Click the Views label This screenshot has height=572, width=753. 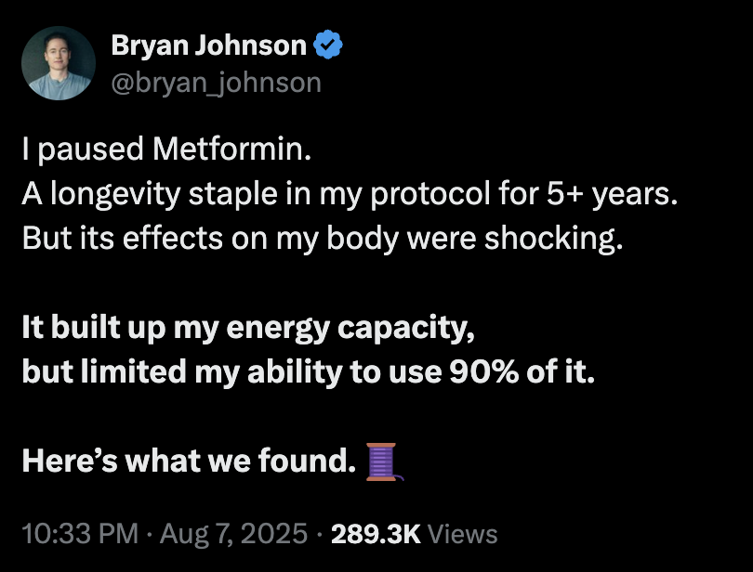click(462, 534)
